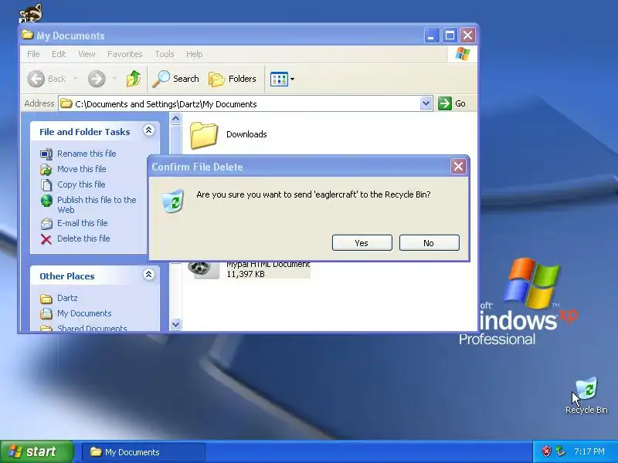
Task: Expand the Forward history dropdown arrow
Action: [x=114, y=79]
